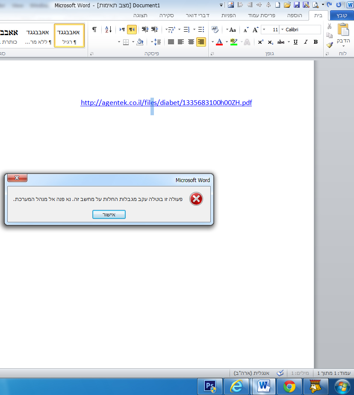Justify the paragraph text
This screenshot has height=395, width=354.
(x=171, y=42)
